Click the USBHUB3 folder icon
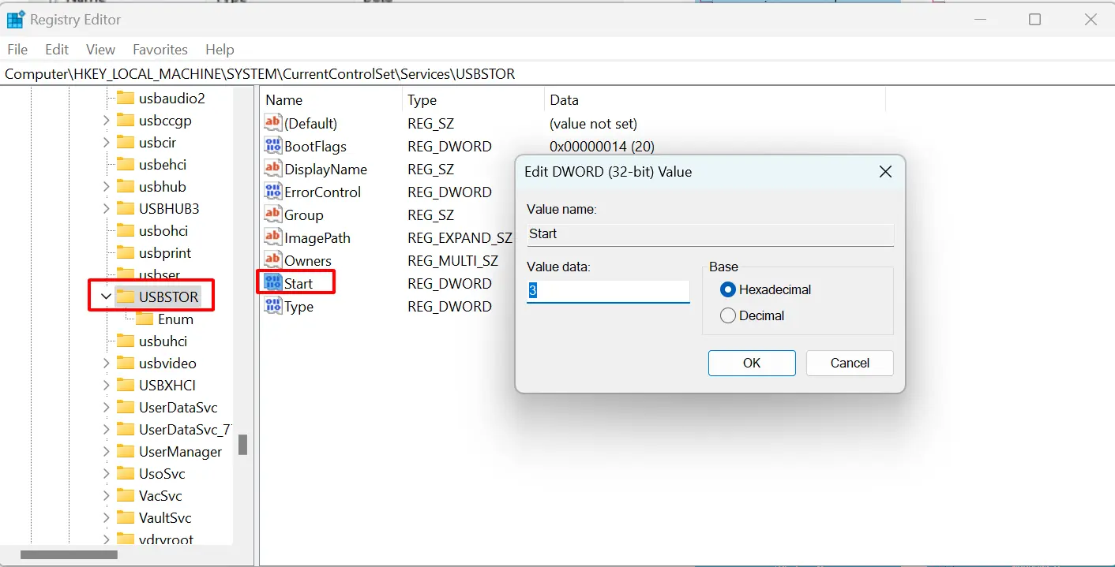Image resolution: width=1115 pixels, height=567 pixels. [126, 208]
